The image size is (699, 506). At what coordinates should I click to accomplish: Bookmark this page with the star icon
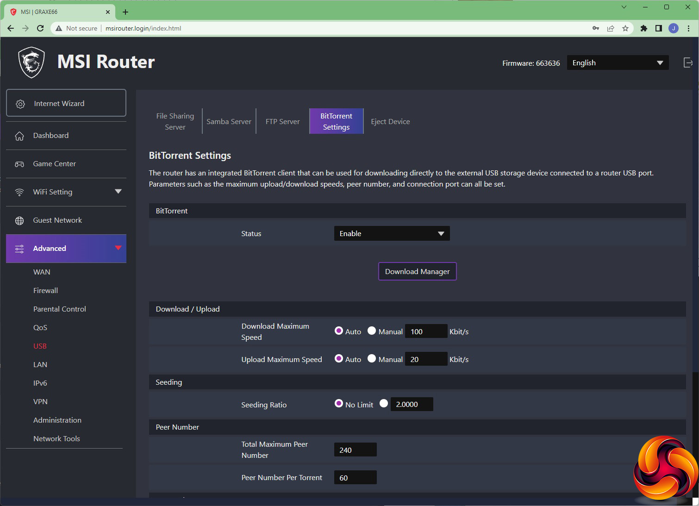pos(625,28)
